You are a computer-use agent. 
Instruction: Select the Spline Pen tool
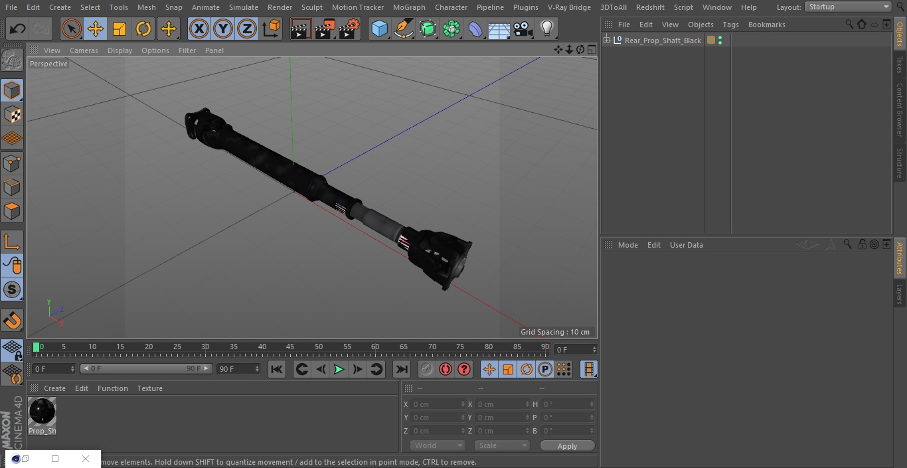404,29
